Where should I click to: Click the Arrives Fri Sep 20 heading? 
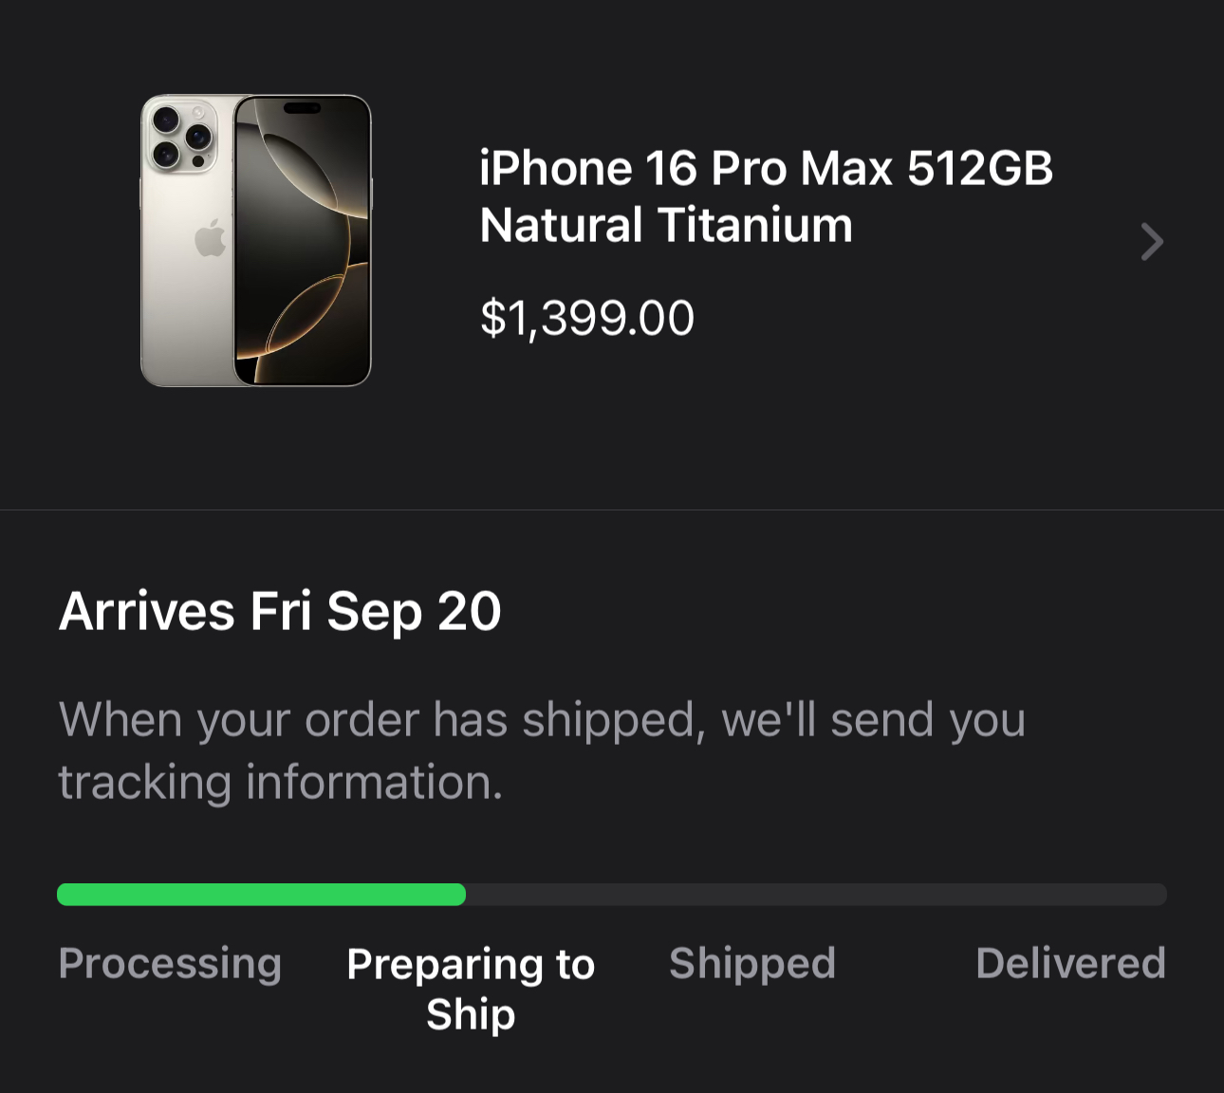coord(280,611)
